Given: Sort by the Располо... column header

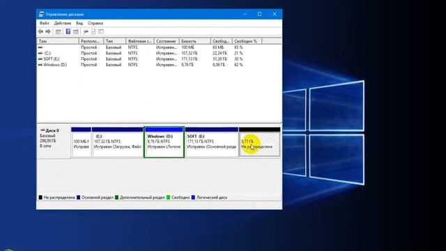Looking at the screenshot, I should (x=91, y=41).
